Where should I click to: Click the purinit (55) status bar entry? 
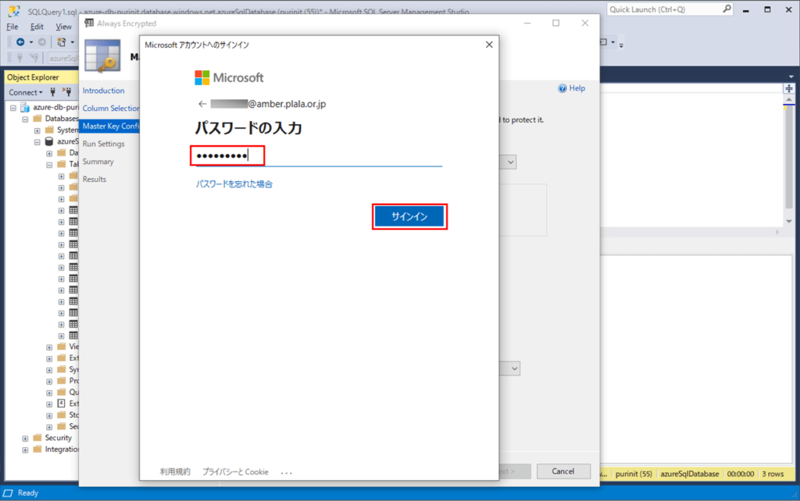[x=634, y=474]
